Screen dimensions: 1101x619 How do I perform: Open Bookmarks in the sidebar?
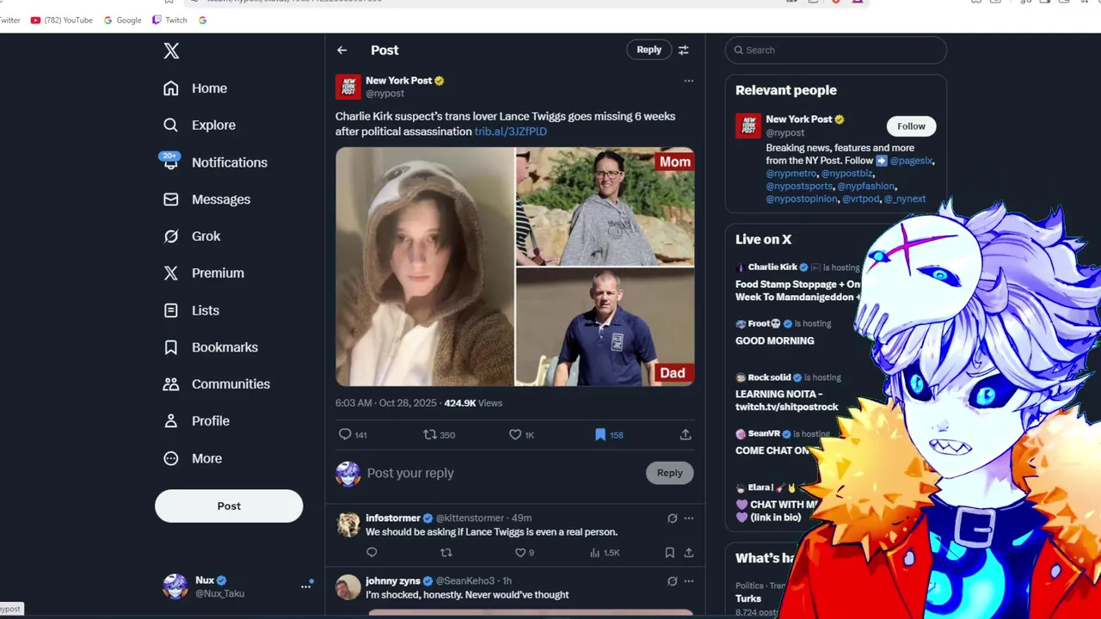211,347
